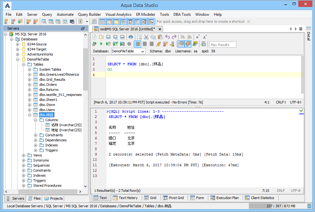315x212 pixels.
Task: Click the green Execute play icon
Action: (101, 44)
